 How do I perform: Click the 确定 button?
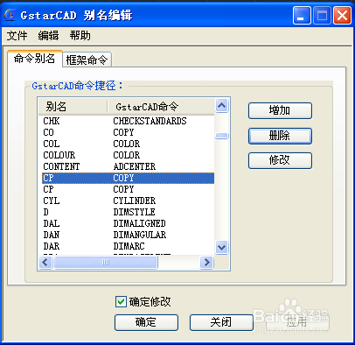coord(146,322)
